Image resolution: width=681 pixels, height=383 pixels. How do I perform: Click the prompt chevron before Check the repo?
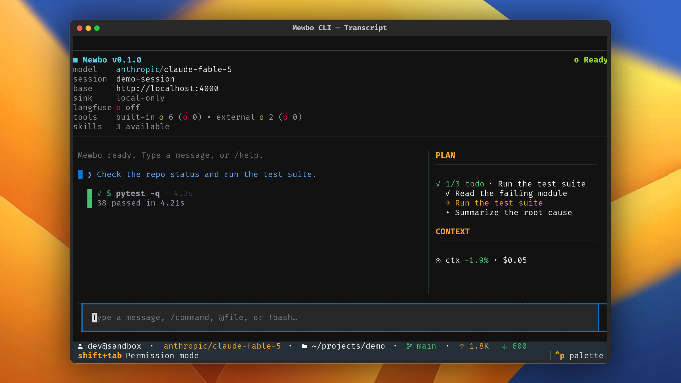pyautogui.click(x=90, y=174)
